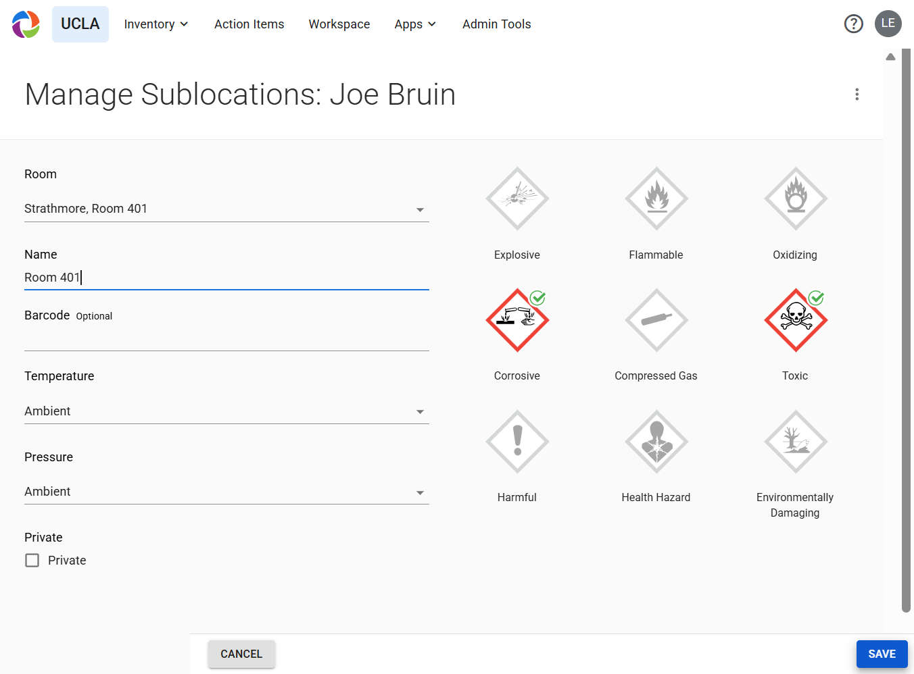Open the Pressure dropdown
The height and width of the screenshot is (674, 914).
tap(226, 492)
